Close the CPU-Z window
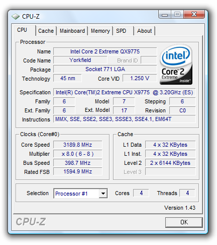Image resolution: width=217 pixels, height=245 pixels. (194, 15)
